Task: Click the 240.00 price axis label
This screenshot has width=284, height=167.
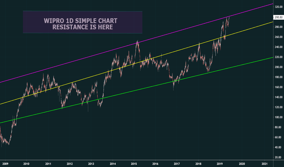Action: [279, 47]
